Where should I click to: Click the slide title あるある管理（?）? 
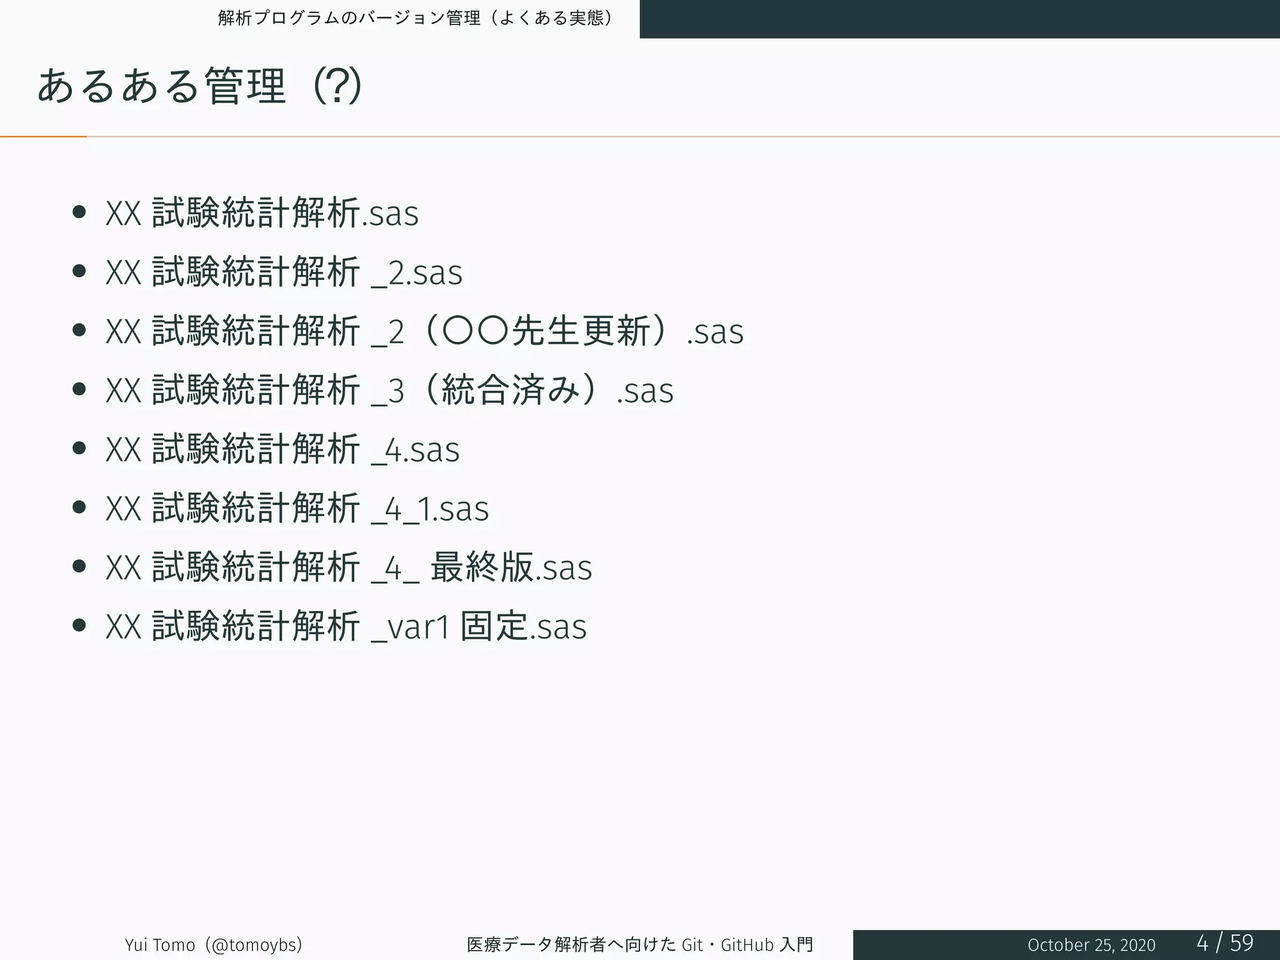(199, 86)
